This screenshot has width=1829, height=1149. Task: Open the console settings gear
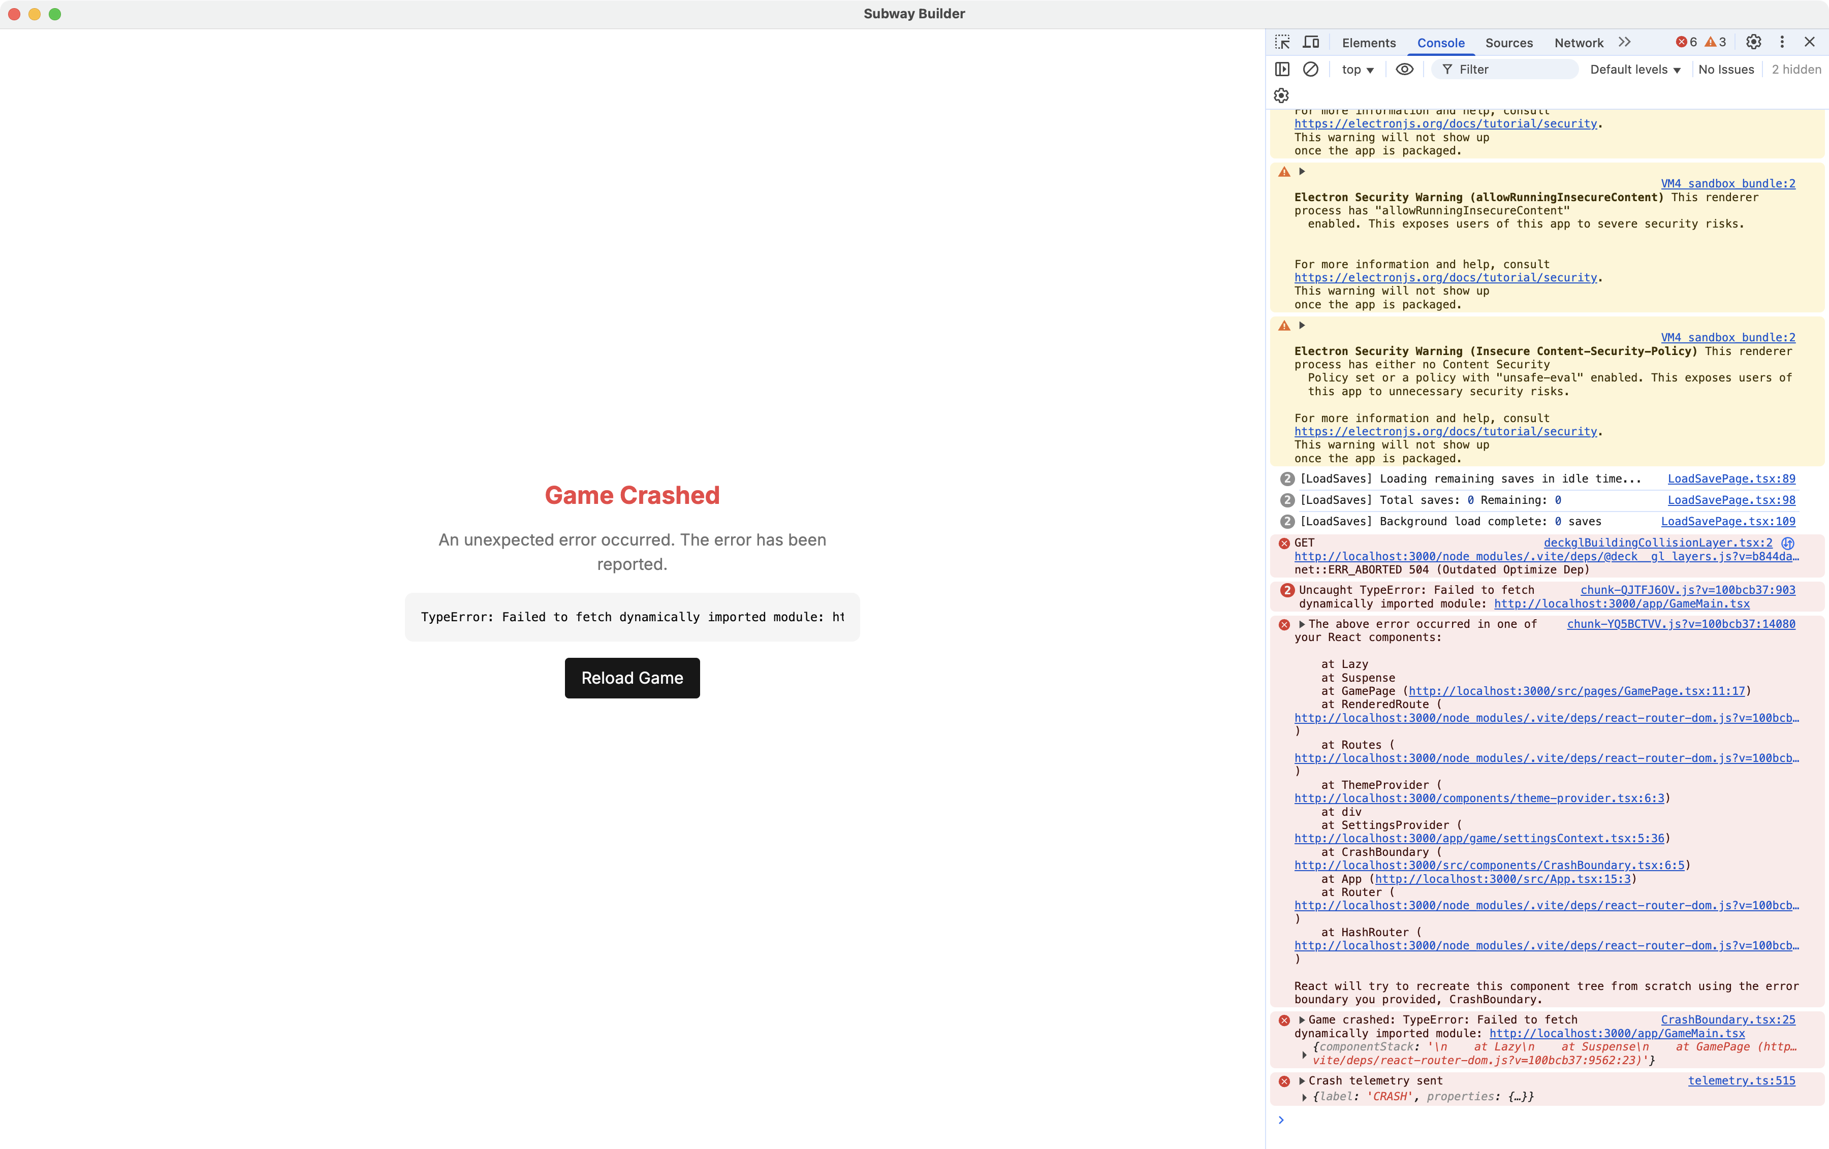(1281, 95)
